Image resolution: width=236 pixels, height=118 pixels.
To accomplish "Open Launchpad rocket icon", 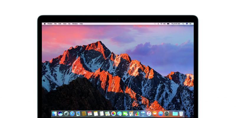I will coord(66,114).
